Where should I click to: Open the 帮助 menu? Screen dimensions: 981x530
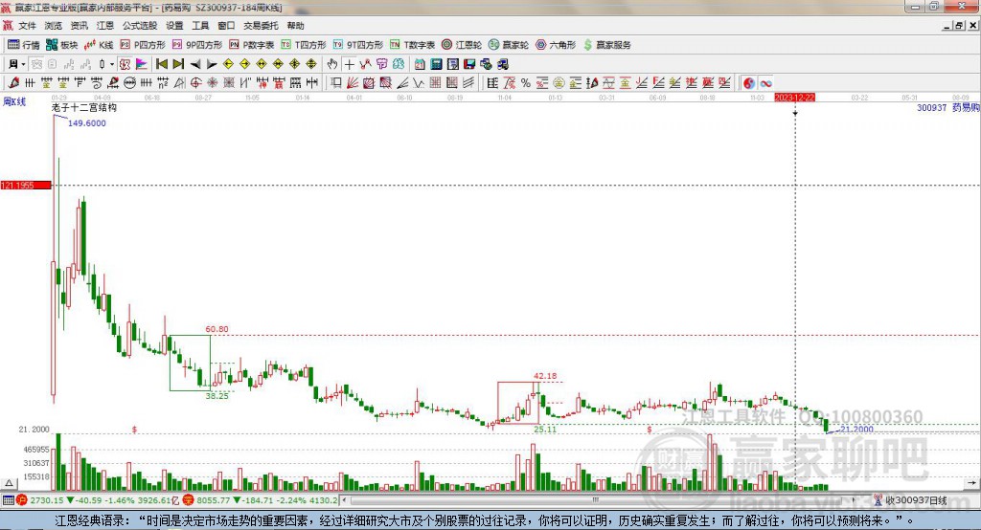(x=295, y=26)
